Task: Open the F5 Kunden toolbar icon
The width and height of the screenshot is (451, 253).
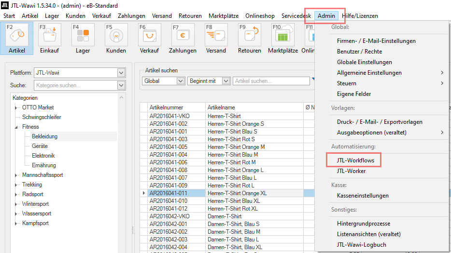Action: point(116,39)
